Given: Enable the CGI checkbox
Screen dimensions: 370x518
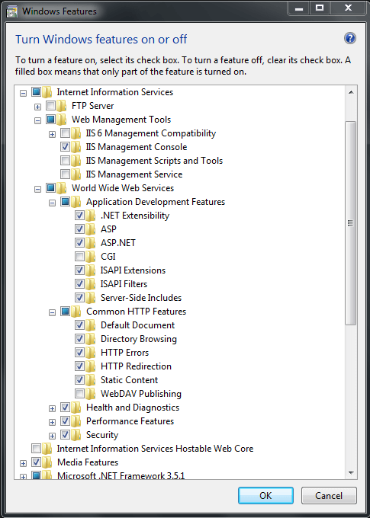Looking at the screenshot, I should [79, 257].
